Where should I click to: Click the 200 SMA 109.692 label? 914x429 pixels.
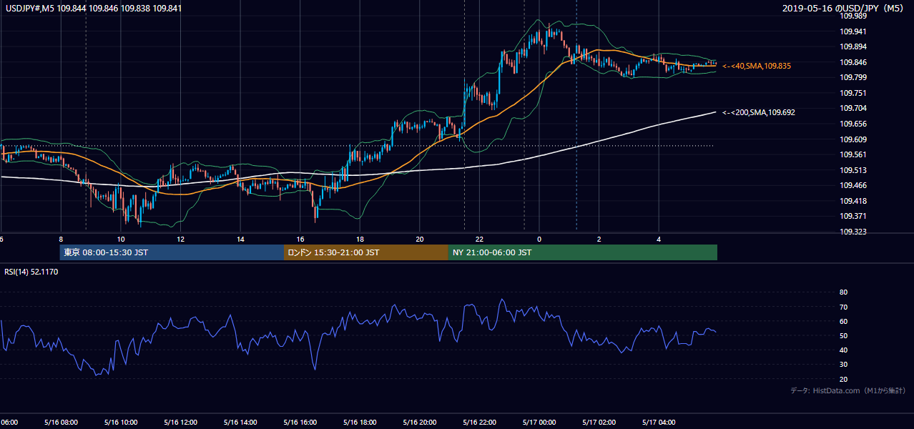pyautogui.click(x=759, y=112)
